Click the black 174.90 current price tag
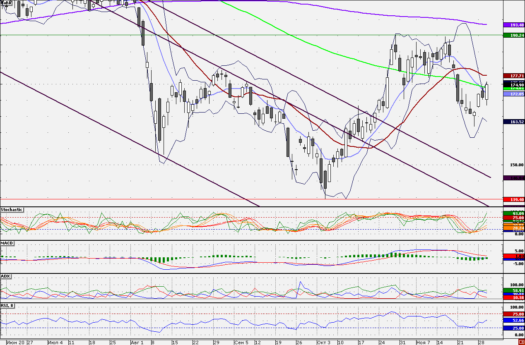Image resolution: width=525 pixels, height=345 pixels. click(x=514, y=84)
